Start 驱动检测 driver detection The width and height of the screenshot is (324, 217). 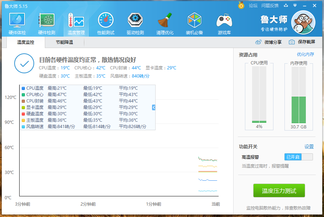(x=135, y=22)
